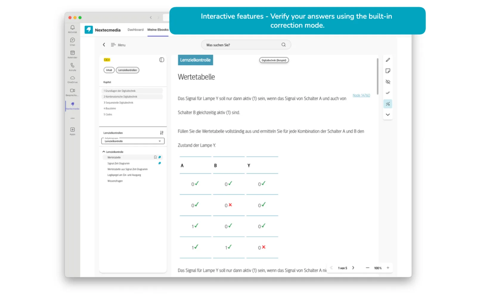Open Chat in the Teams sidebar
477x298 pixels.
(x=72, y=42)
